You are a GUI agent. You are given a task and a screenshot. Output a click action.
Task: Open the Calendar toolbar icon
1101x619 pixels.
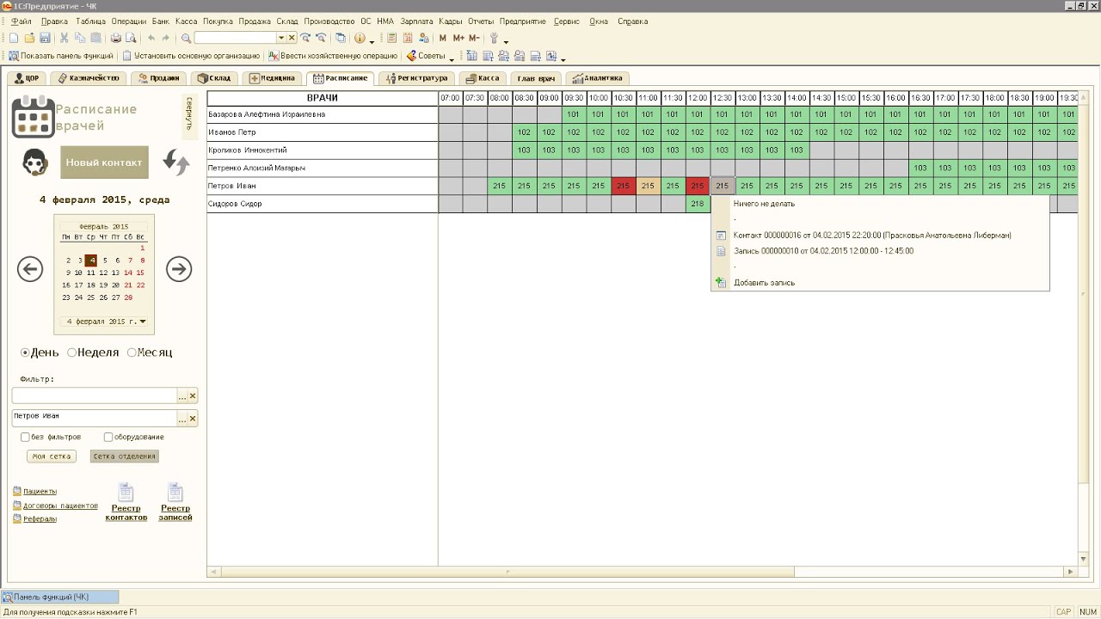pyautogui.click(x=408, y=38)
